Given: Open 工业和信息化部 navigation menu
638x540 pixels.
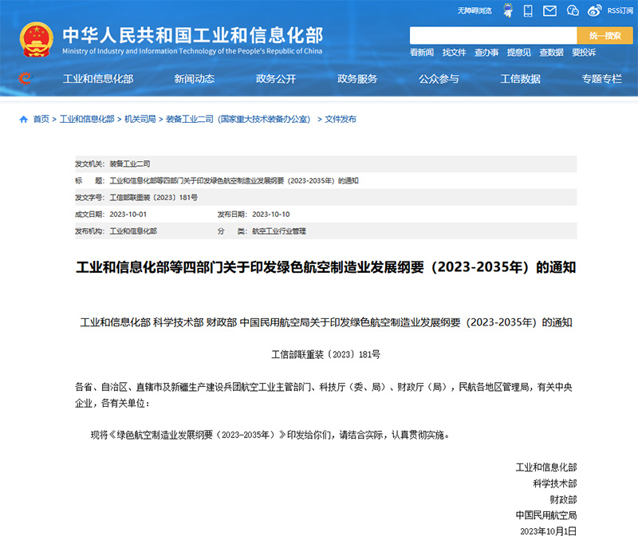Looking at the screenshot, I should point(98,79).
